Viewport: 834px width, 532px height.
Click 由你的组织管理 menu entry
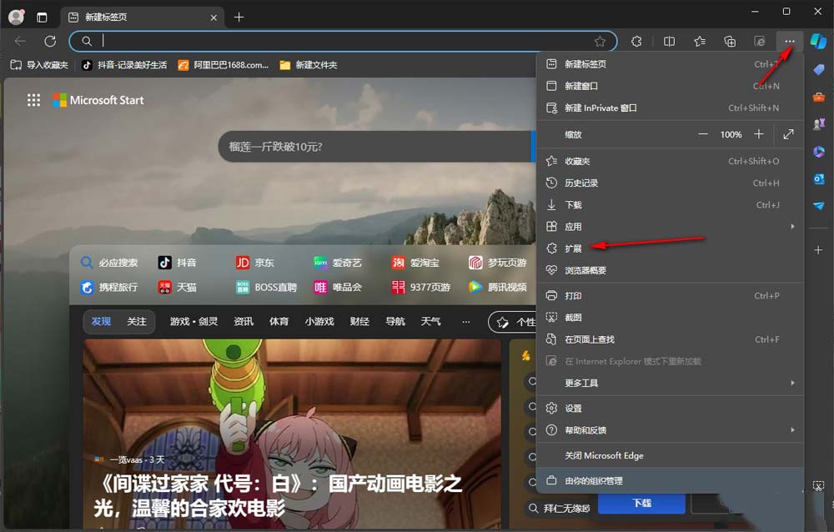click(669, 480)
